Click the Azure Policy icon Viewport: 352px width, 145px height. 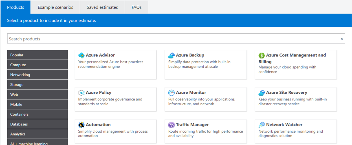click(x=81, y=93)
